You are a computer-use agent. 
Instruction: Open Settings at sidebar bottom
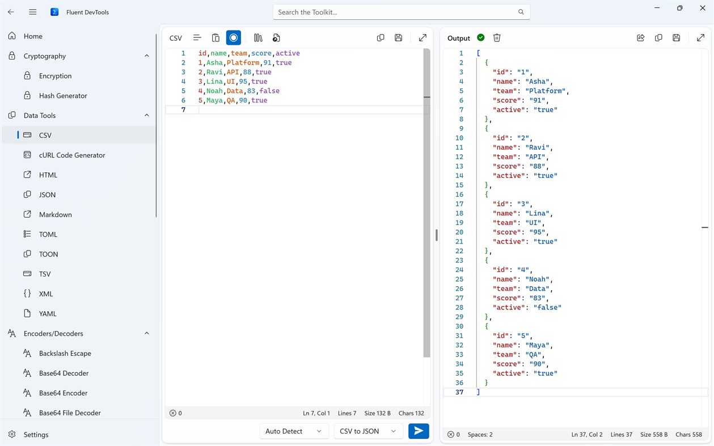tap(79, 435)
